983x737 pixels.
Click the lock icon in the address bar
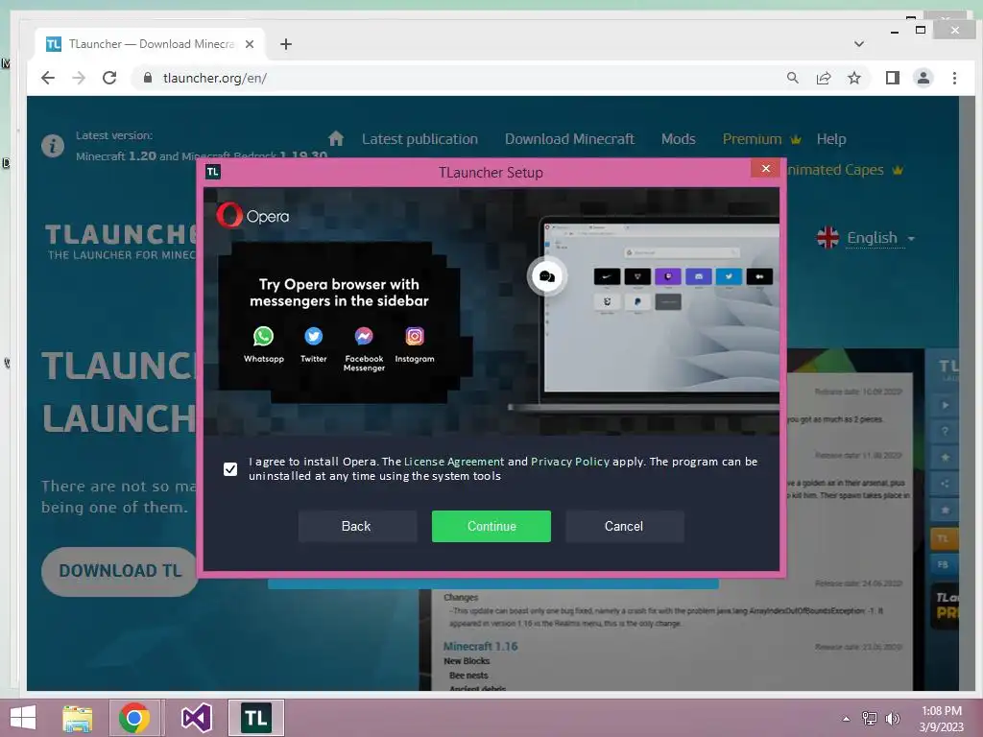[x=148, y=78]
